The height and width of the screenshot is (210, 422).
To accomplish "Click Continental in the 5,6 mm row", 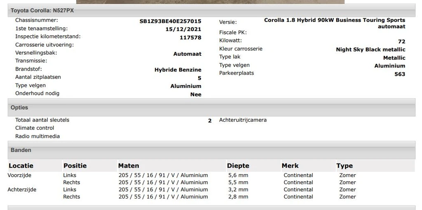I will 298,175.
